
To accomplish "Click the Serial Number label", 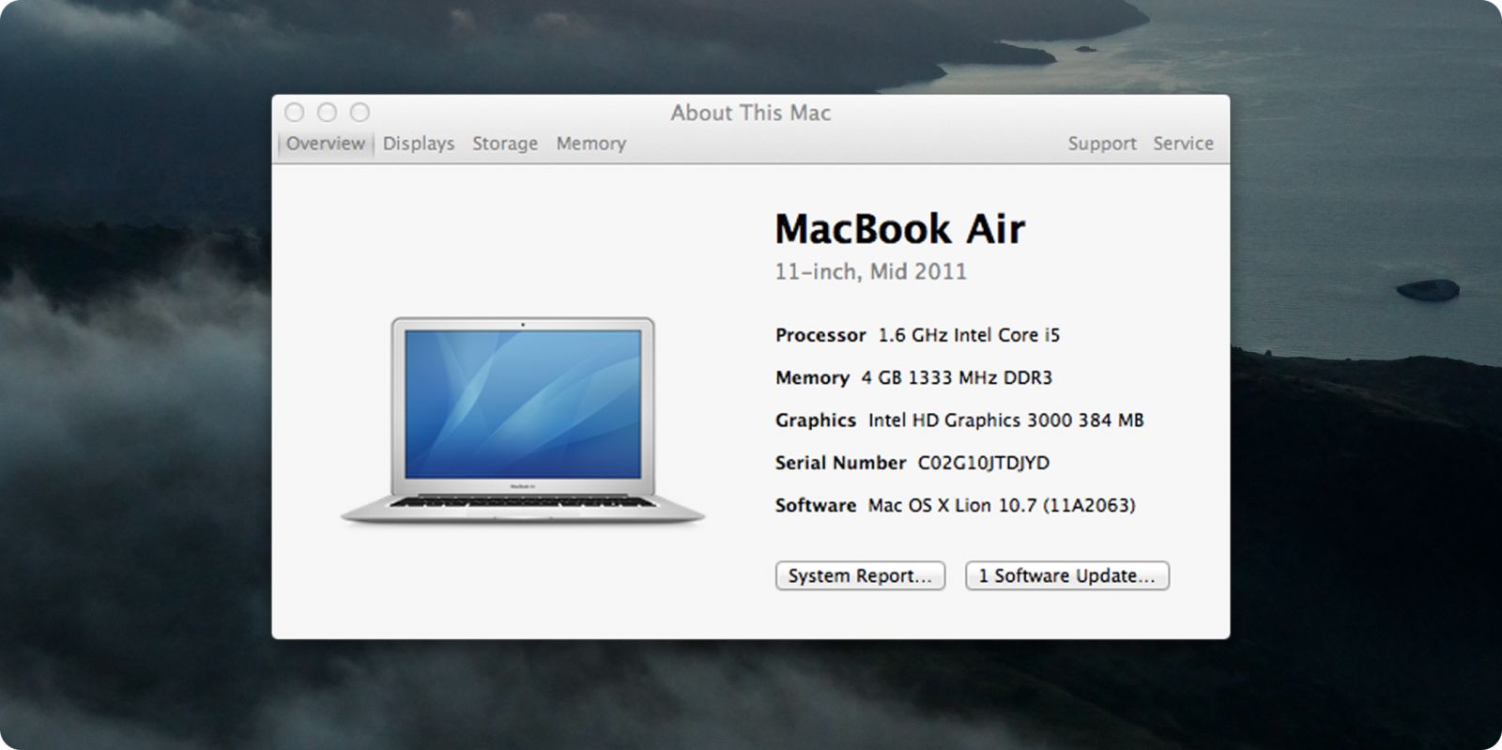I will pos(840,463).
